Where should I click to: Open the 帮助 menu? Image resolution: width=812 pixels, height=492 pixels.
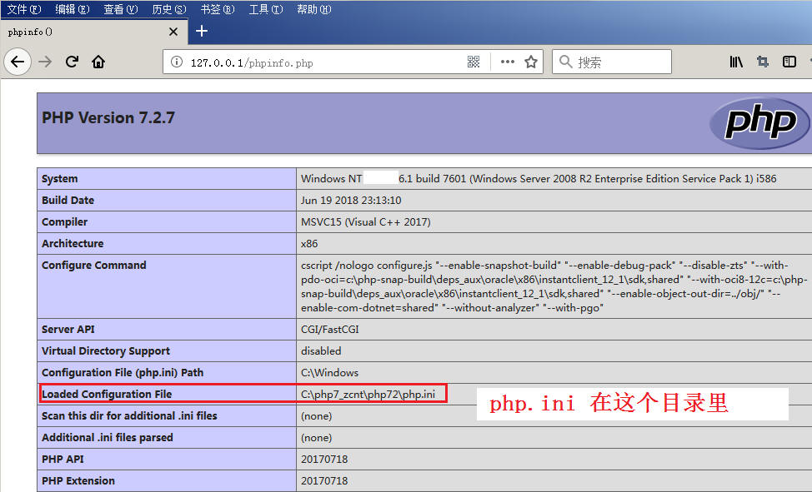click(313, 9)
